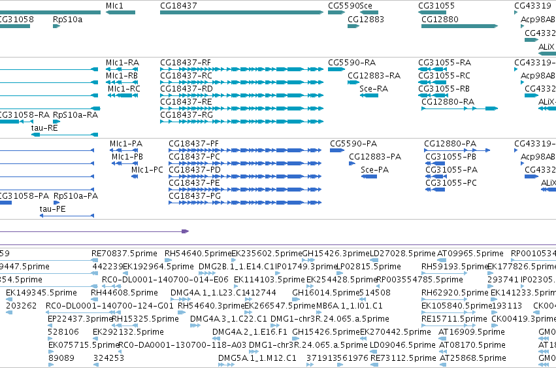Image resolution: width=556 pixels, height=368 pixels.
Task: Click the RpS10a gene label
Action: point(67,20)
